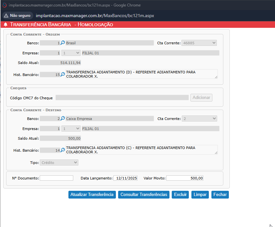
Task: Click the magnifier next to origin Hist. Bancário
Action: (63, 74)
